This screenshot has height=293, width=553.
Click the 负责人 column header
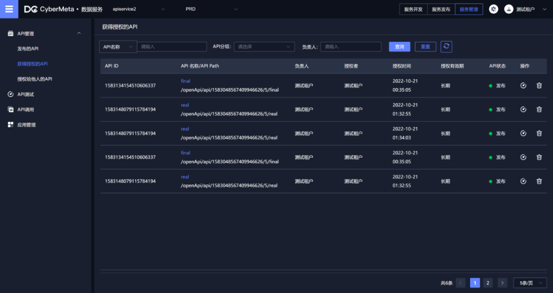302,66
